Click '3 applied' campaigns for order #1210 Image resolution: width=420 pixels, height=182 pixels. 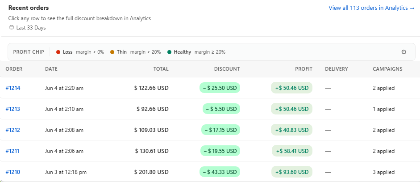tap(383, 172)
